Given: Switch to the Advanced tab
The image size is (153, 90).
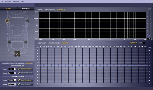Looking at the screenshot, I should coord(26,9).
